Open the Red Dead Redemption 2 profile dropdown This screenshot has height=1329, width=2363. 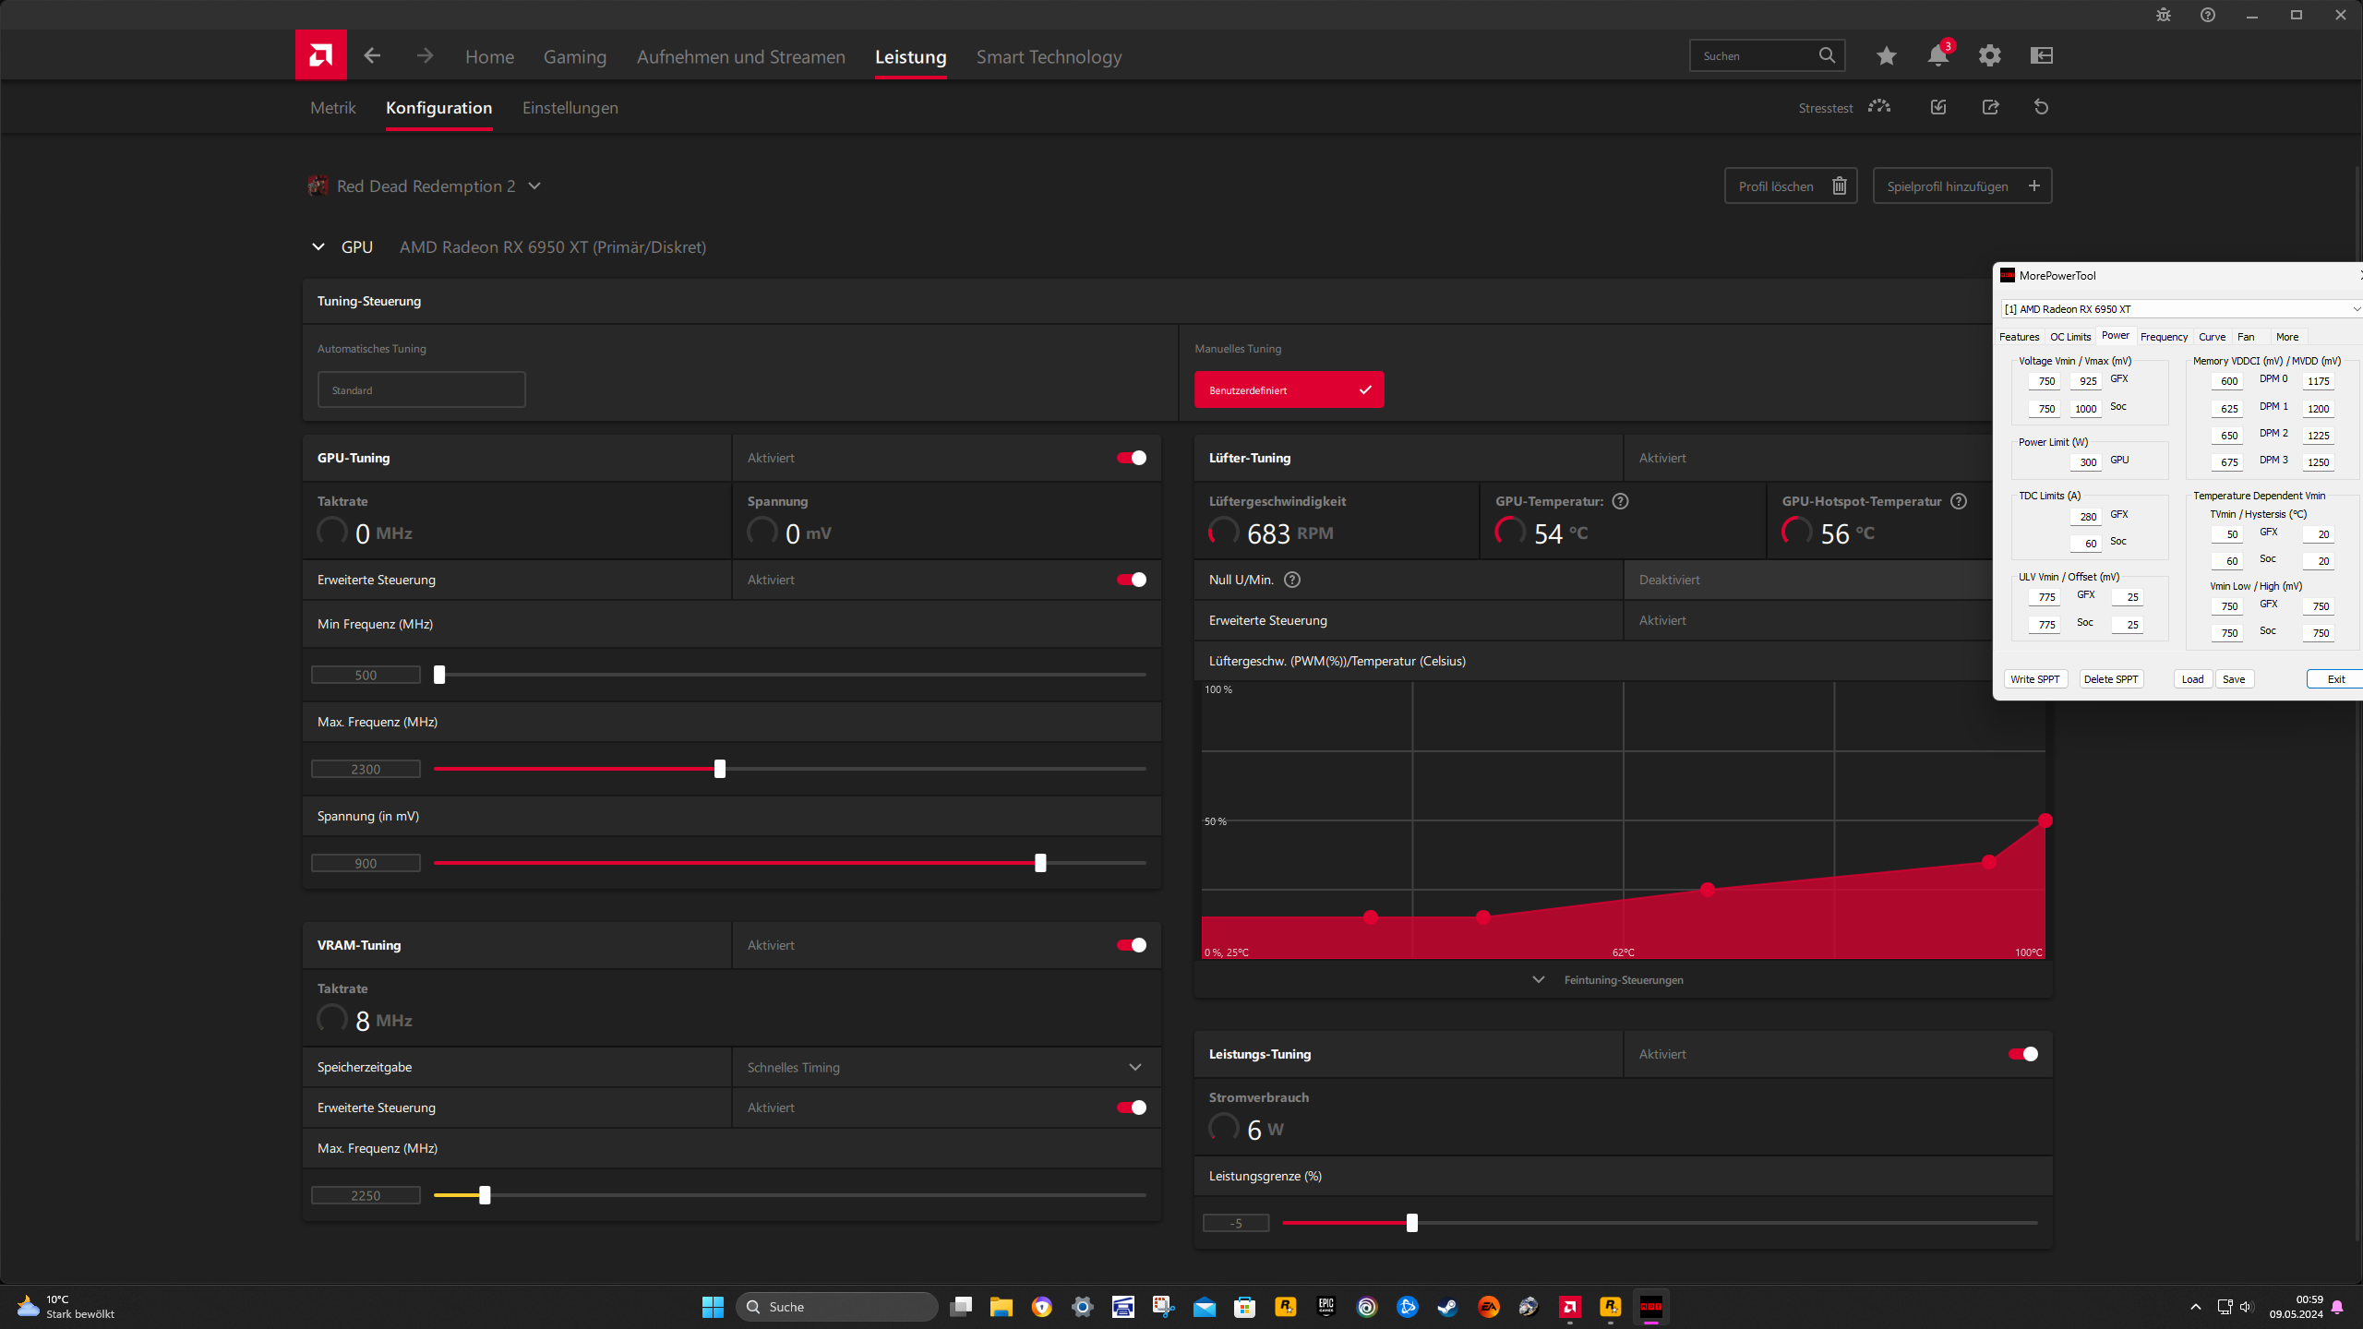tap(534, 186)
